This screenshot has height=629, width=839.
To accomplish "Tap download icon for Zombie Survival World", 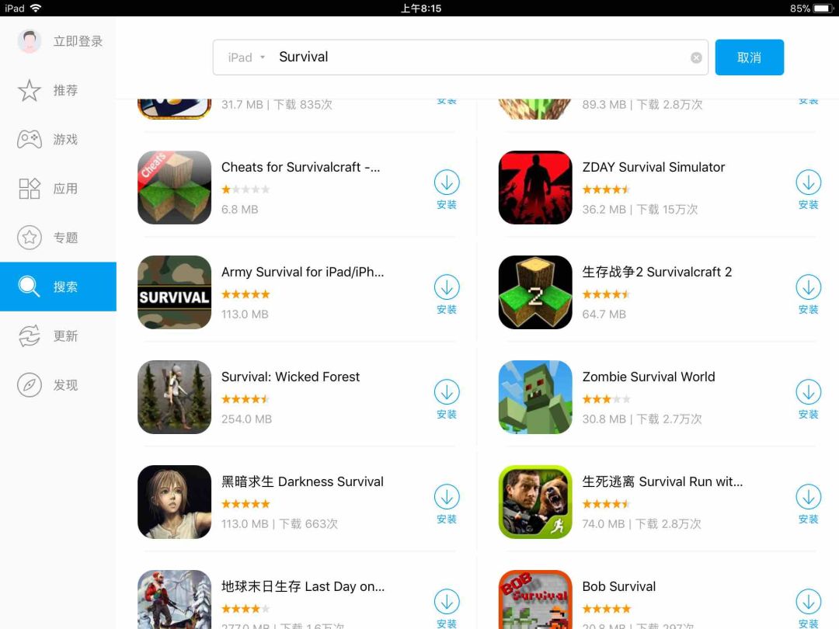I will [808, 392].
